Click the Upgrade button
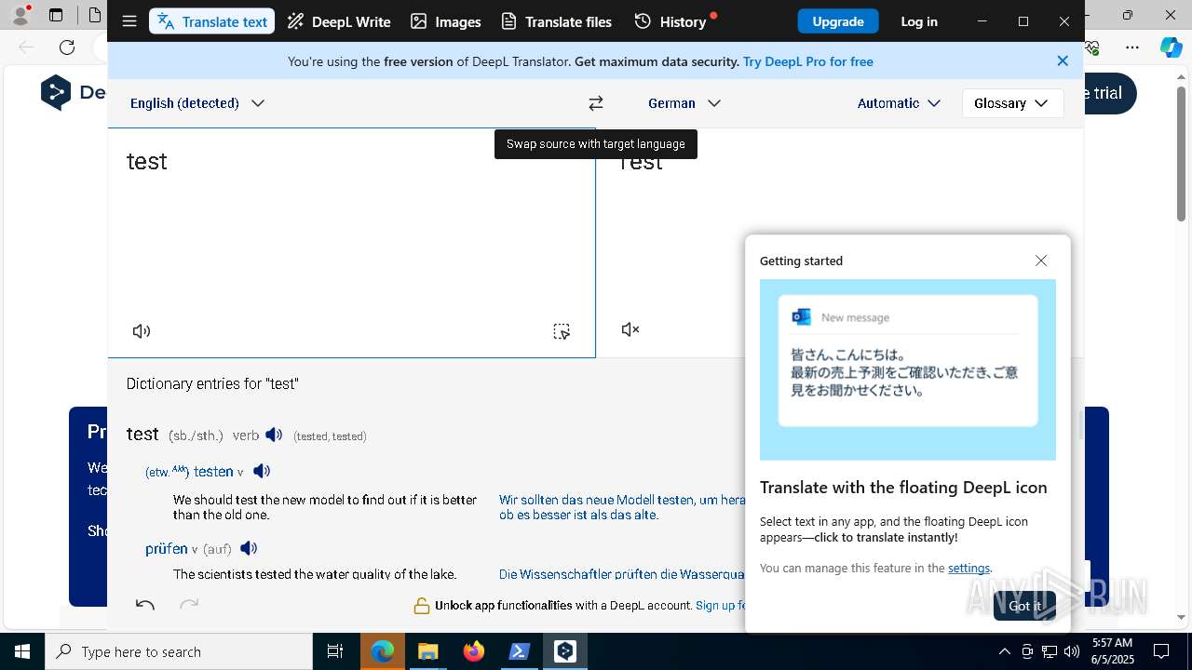1192x670 pixels. point(838,21)
